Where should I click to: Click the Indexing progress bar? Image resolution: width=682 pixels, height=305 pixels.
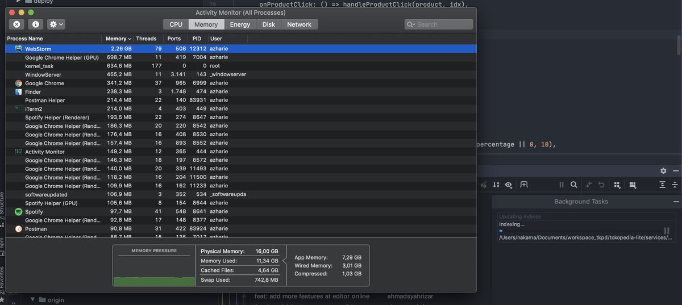tap(580, 231)
